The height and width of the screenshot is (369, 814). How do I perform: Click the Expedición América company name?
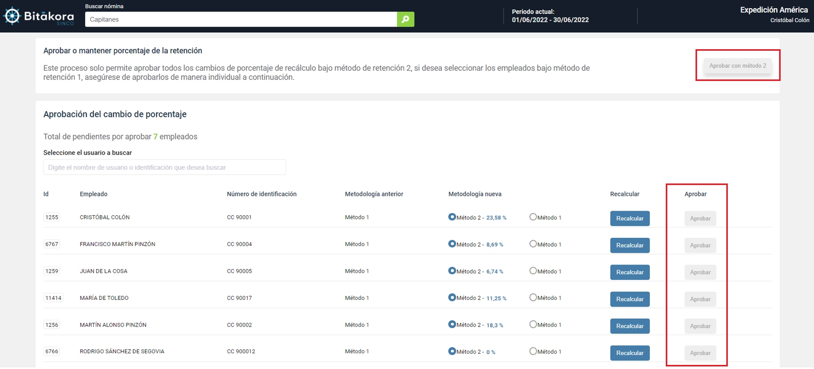(x=774, y=10)
